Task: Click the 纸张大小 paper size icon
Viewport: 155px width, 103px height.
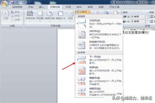Action: 60,13
